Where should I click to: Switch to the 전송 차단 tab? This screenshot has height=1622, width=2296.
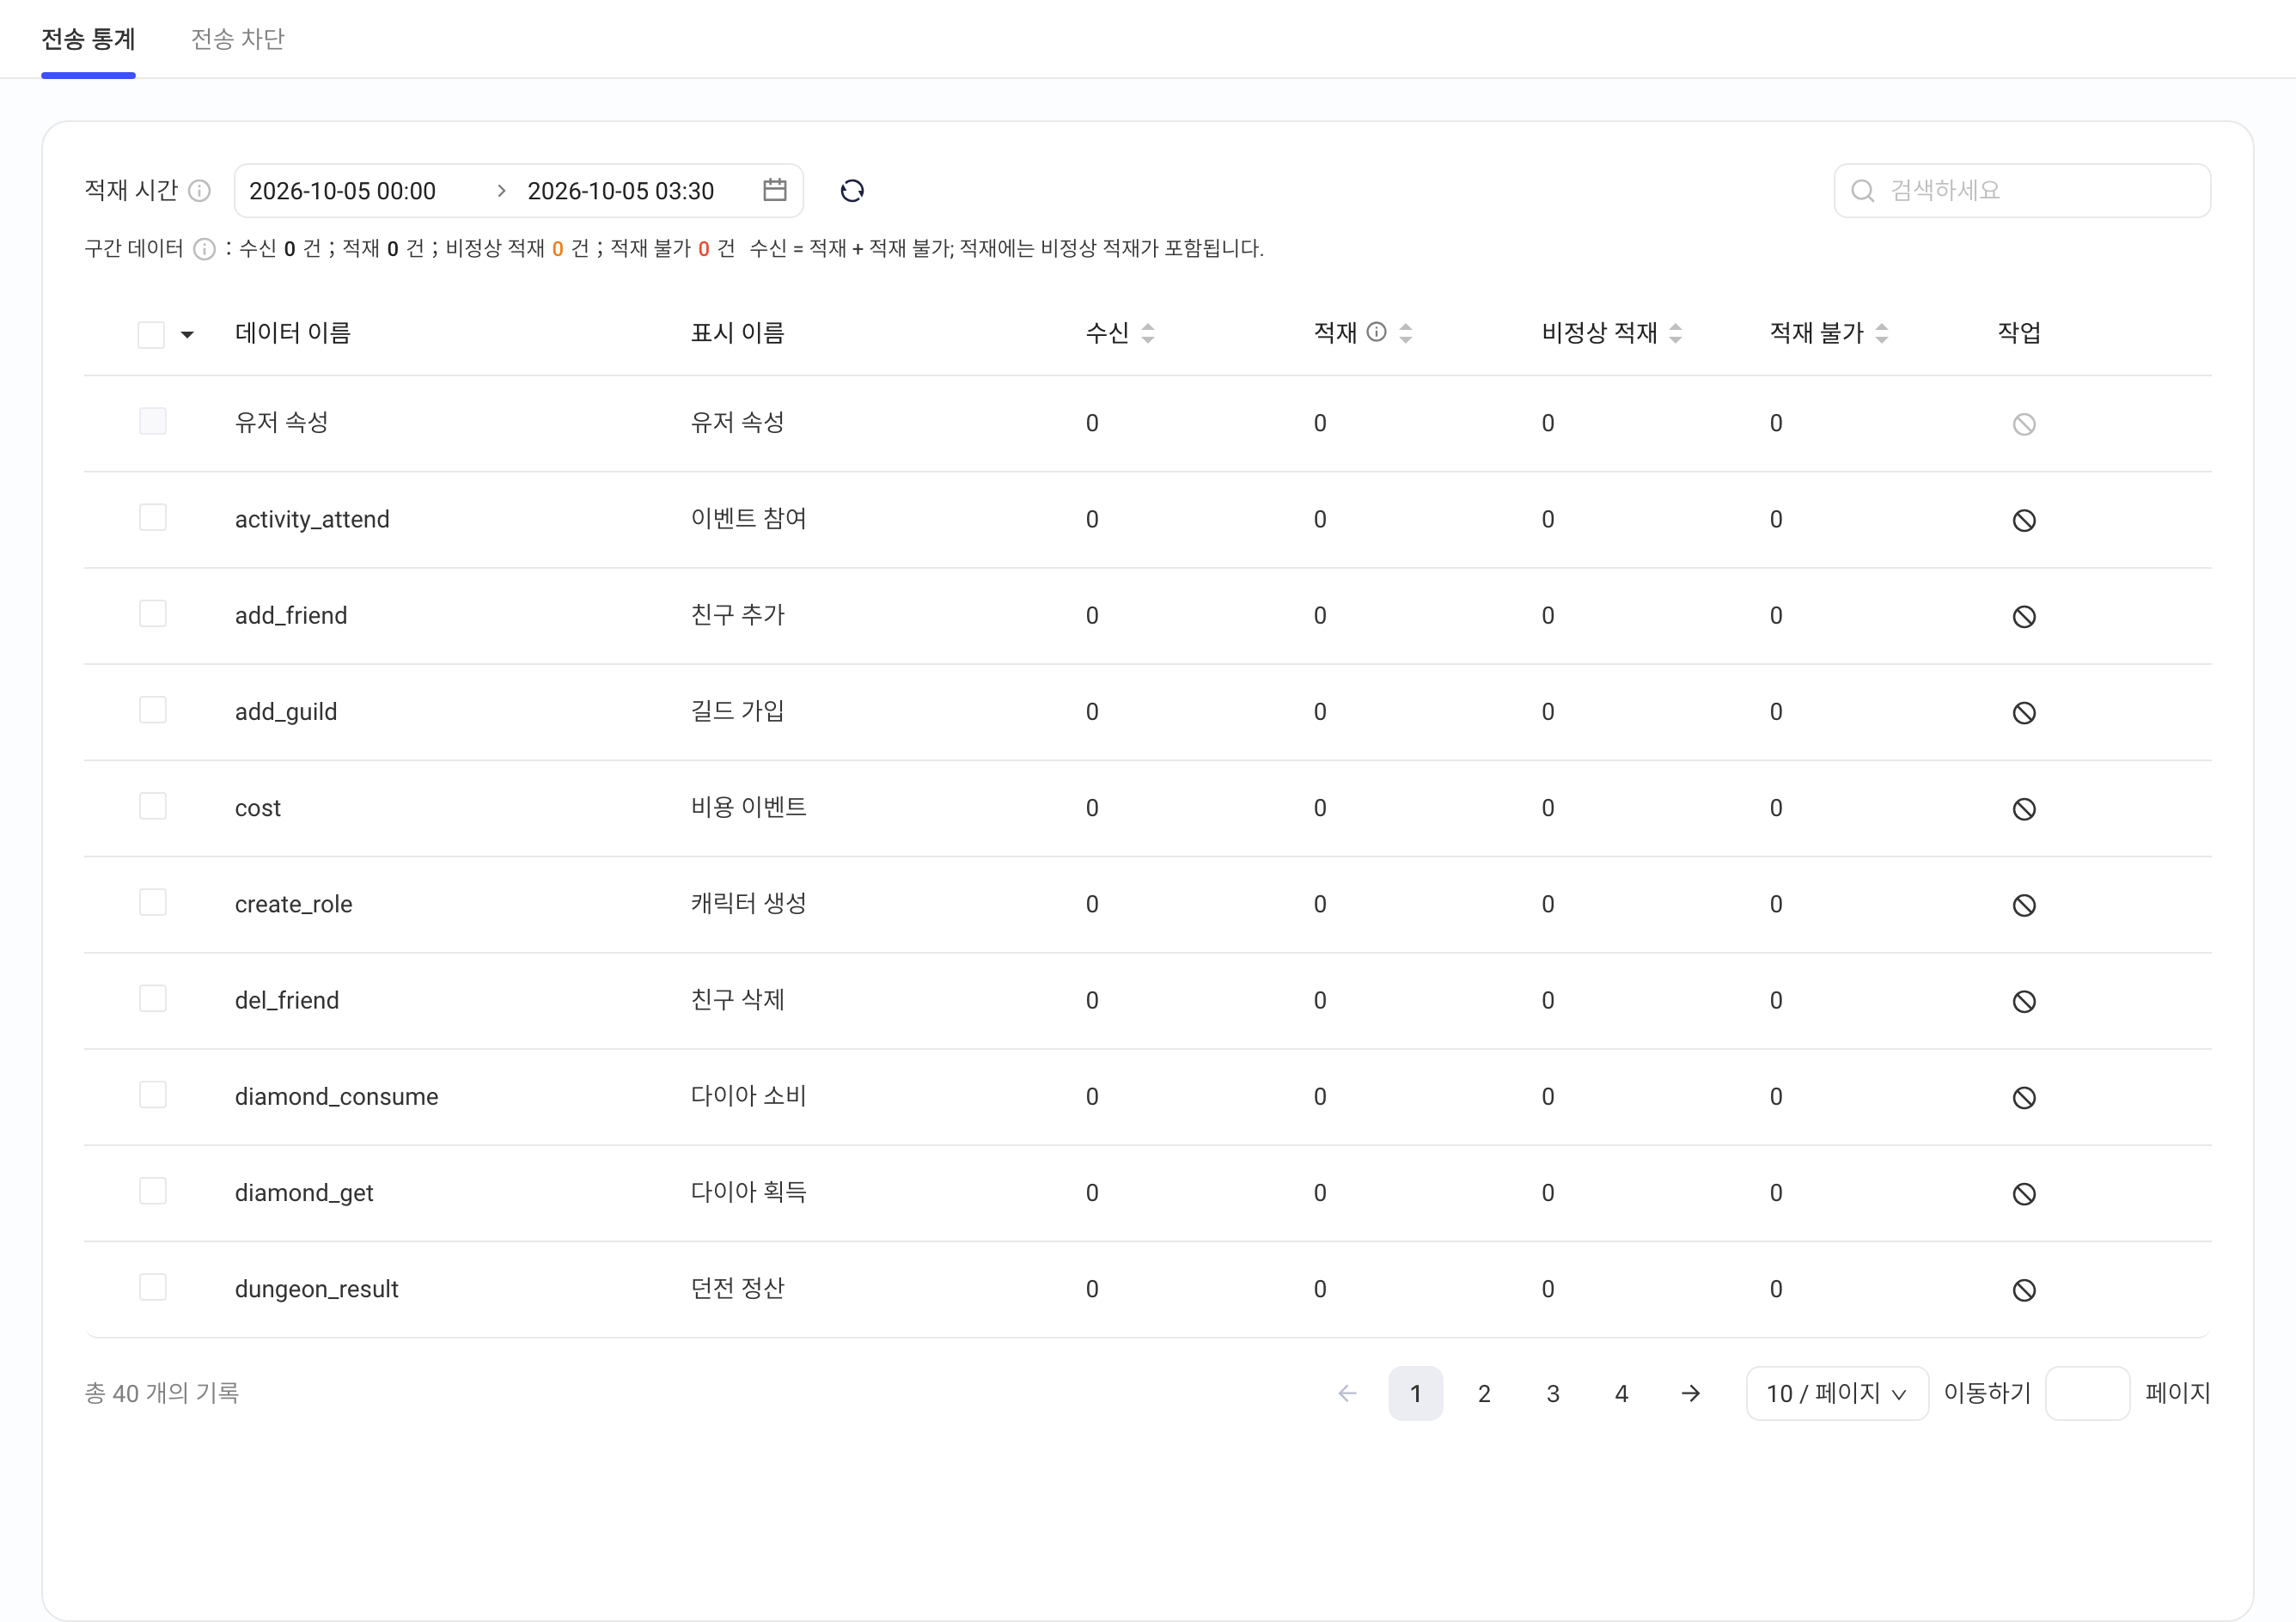coord(238,39)
